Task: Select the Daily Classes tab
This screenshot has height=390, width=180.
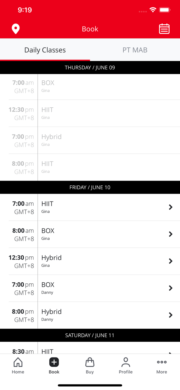Action: [45, 50]
